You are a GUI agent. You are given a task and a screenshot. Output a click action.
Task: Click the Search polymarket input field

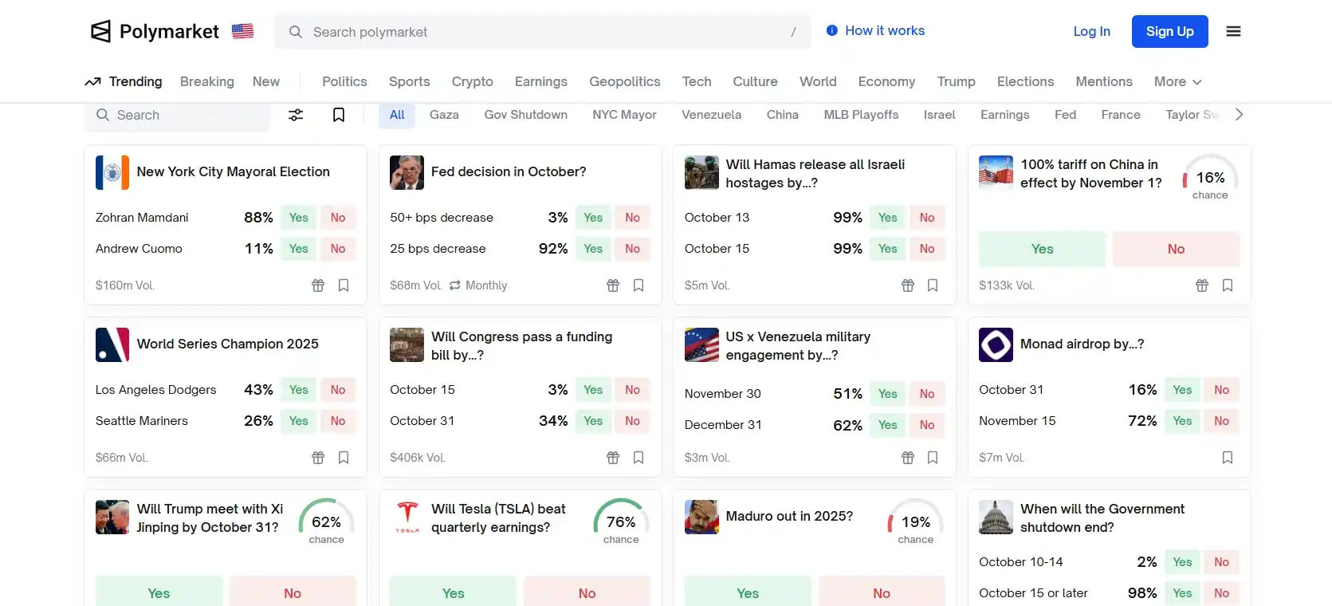542,32
